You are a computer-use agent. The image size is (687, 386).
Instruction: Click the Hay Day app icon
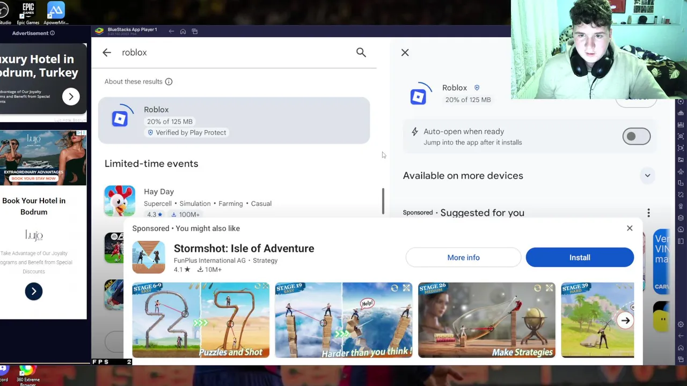tap(120, 201)
